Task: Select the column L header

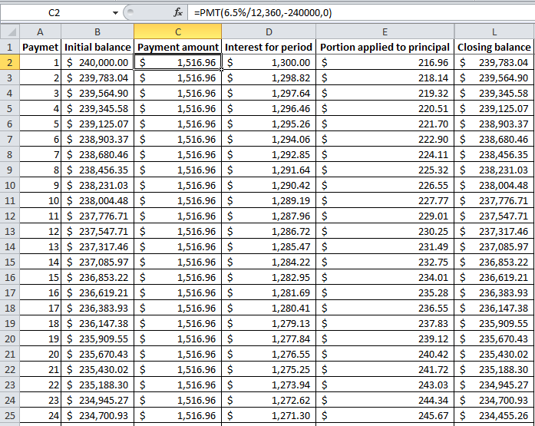Action: click(x=494, y=31)
